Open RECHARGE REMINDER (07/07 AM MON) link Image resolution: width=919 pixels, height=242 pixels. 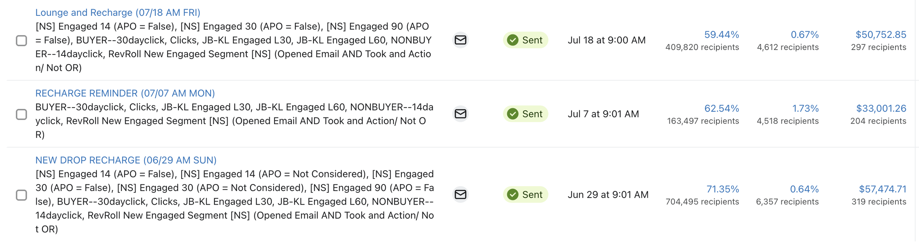pos(125,93)
